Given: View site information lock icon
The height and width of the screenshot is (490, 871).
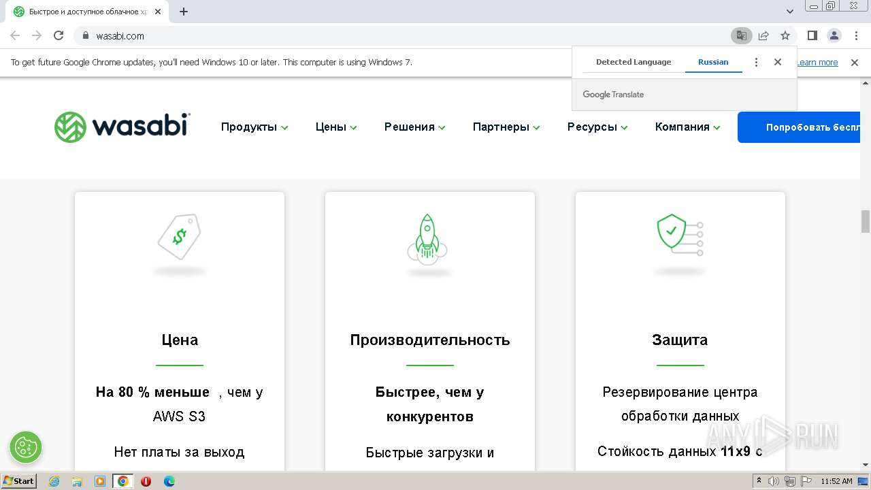Looking at the screenshot, I should coord(86,35).
